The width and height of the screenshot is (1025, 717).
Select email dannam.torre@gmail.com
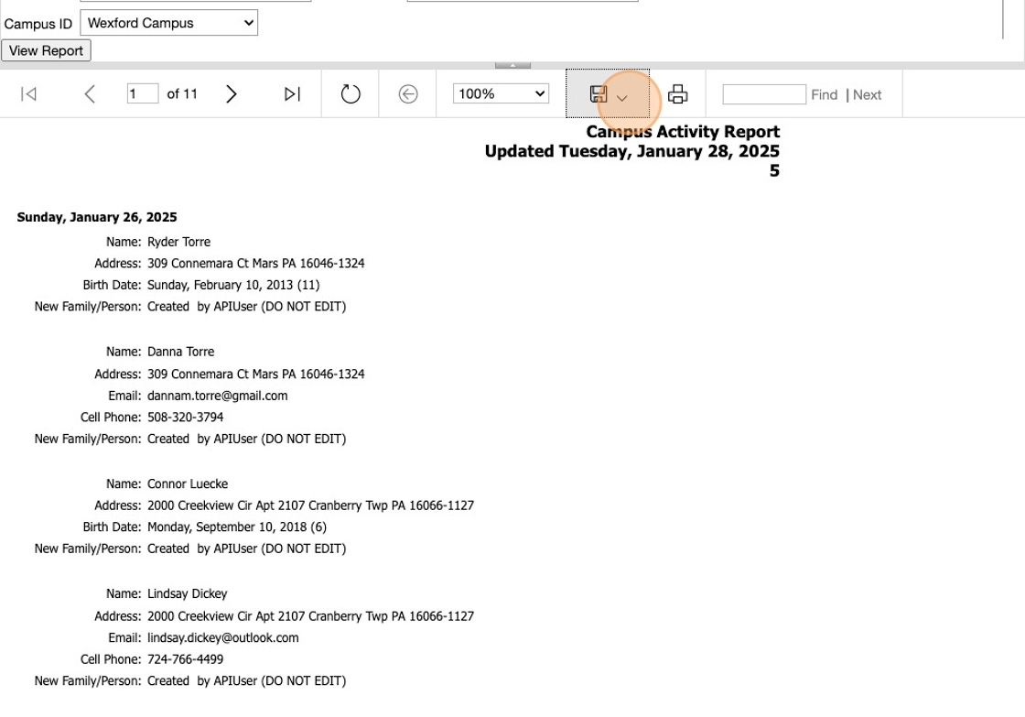click(x=217, y=396)
